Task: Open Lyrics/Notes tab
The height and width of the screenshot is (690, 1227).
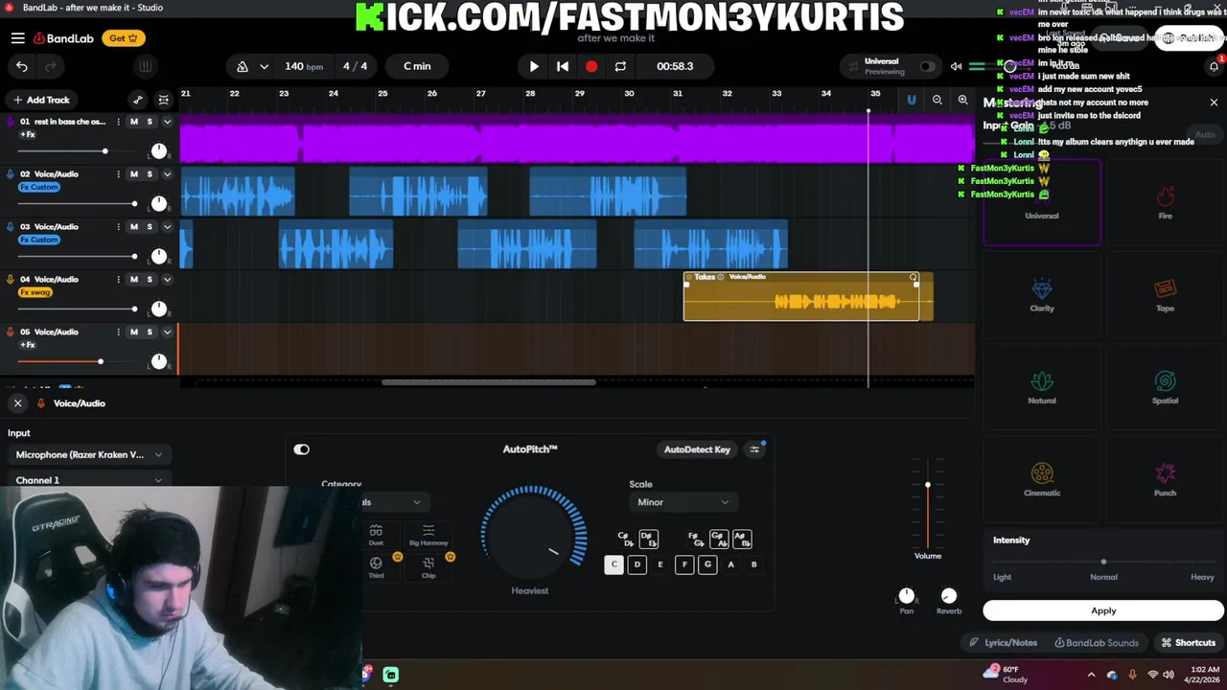Action: pos(1003,643)
